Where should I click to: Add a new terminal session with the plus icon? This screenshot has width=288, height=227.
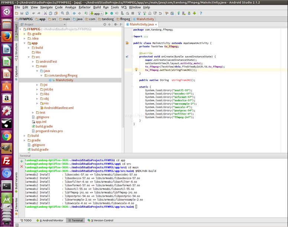pos(22,161)
